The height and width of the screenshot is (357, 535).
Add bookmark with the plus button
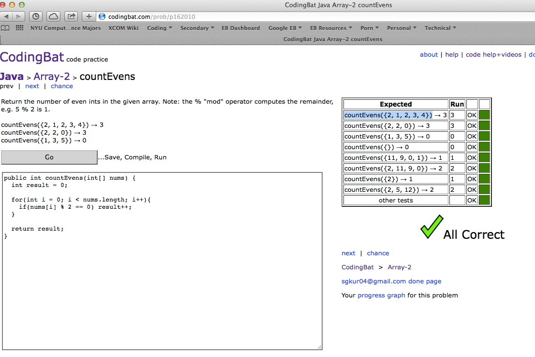[89, 16]
